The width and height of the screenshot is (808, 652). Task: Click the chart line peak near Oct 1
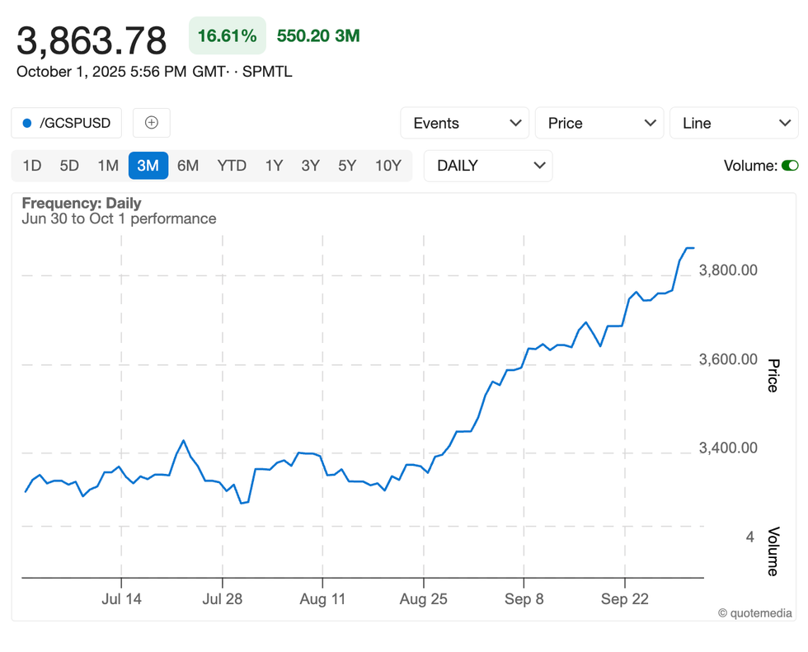point(689,247)
